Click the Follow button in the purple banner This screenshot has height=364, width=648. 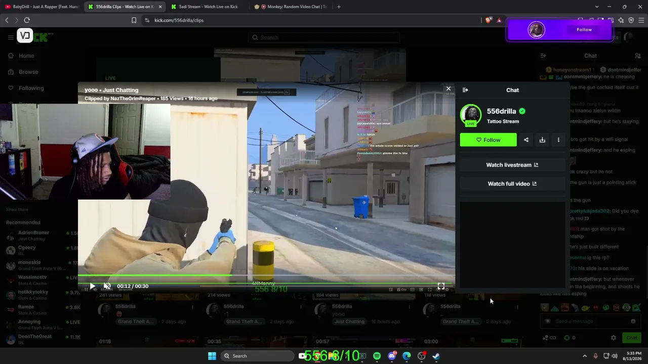[584, 30]
